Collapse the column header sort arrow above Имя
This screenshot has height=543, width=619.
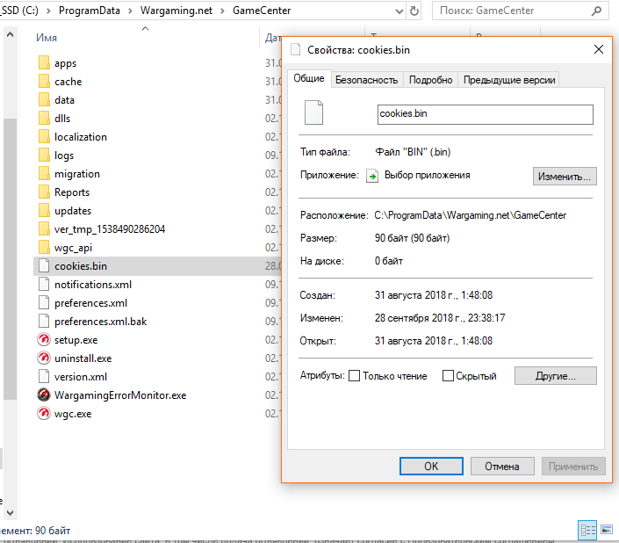[x=145, y=28]
